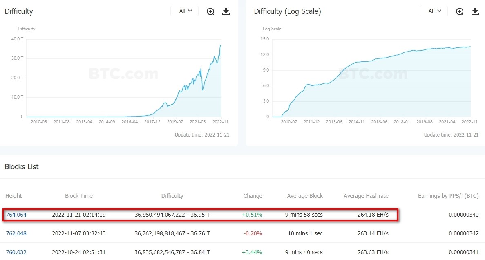Zoom into the Difficulty chart
The height and width of the screenshot is (260, 485).
(210, 11)
